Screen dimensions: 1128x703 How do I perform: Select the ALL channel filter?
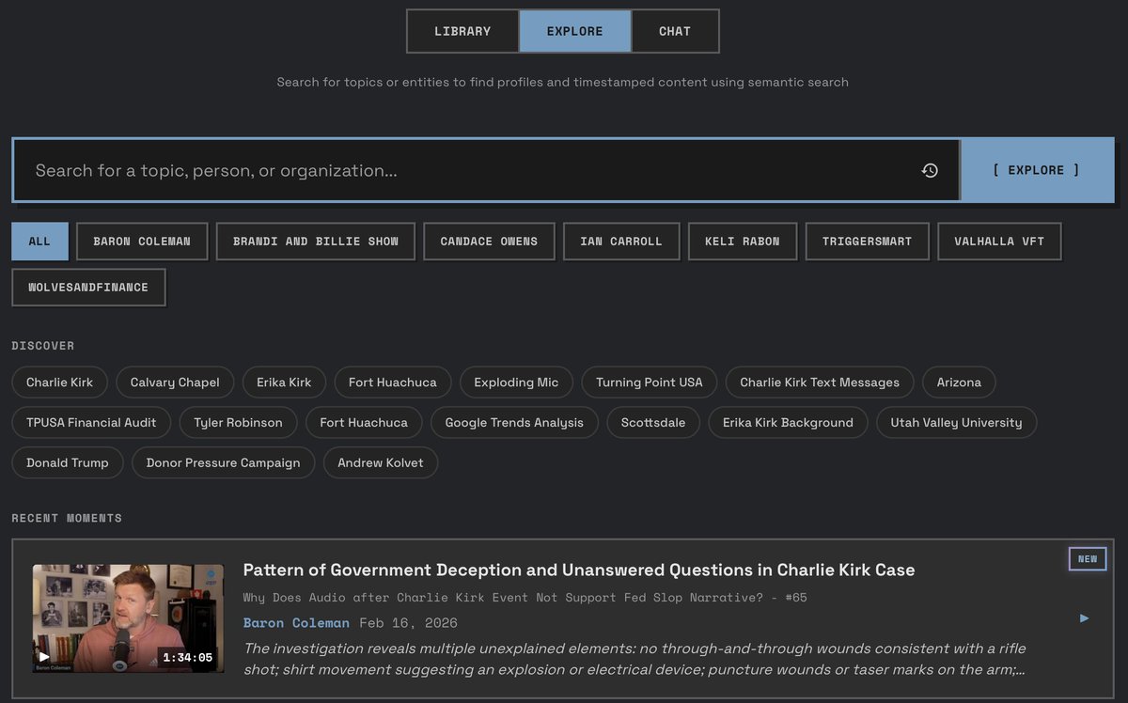pyautogui.click(x=39, y=242)
